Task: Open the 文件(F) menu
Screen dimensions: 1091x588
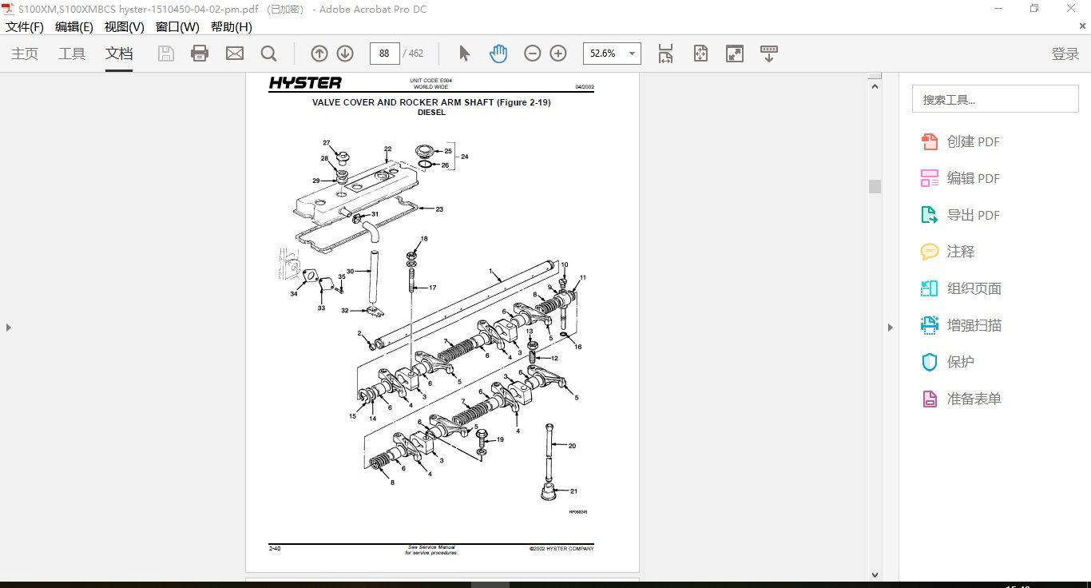Action: [25, 26]
